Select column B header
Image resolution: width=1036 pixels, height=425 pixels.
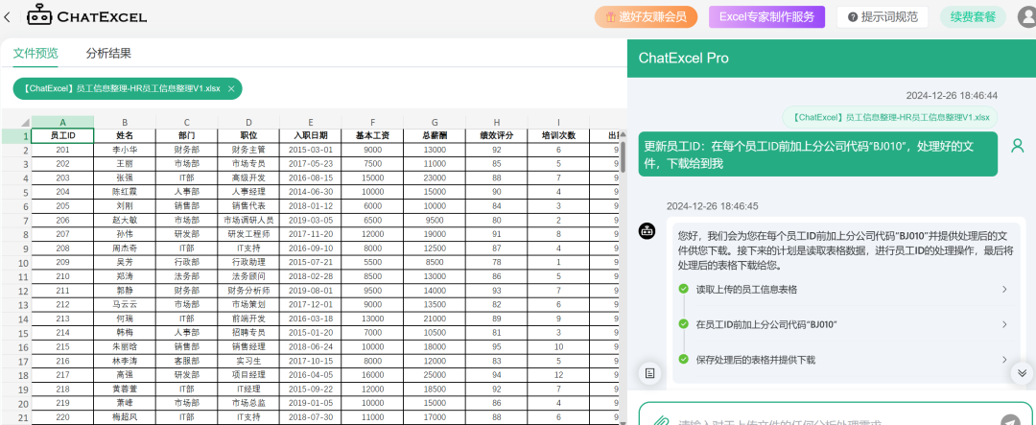[124, 122]
